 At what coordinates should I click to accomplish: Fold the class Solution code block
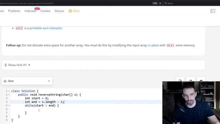click(x=9, y=91)
